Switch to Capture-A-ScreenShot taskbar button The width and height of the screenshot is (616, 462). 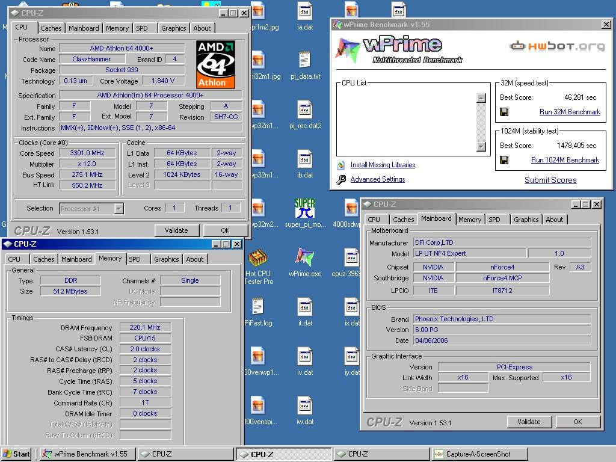tap(479, 454)
